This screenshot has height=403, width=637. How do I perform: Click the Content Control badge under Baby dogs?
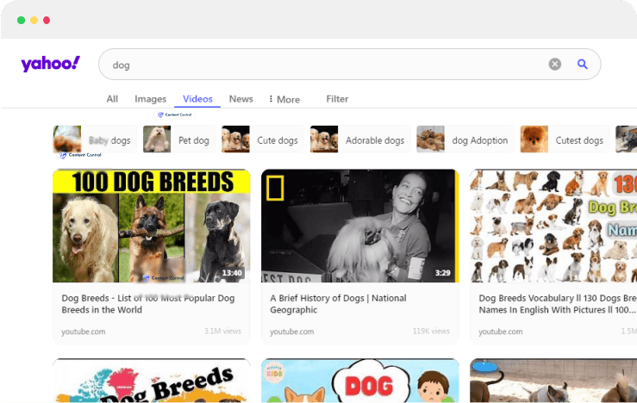80,155
